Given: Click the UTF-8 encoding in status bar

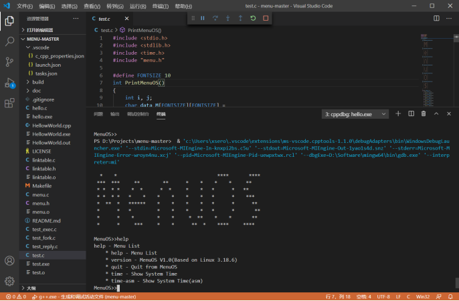Looking at the screenshot, I should click(383, 296).
